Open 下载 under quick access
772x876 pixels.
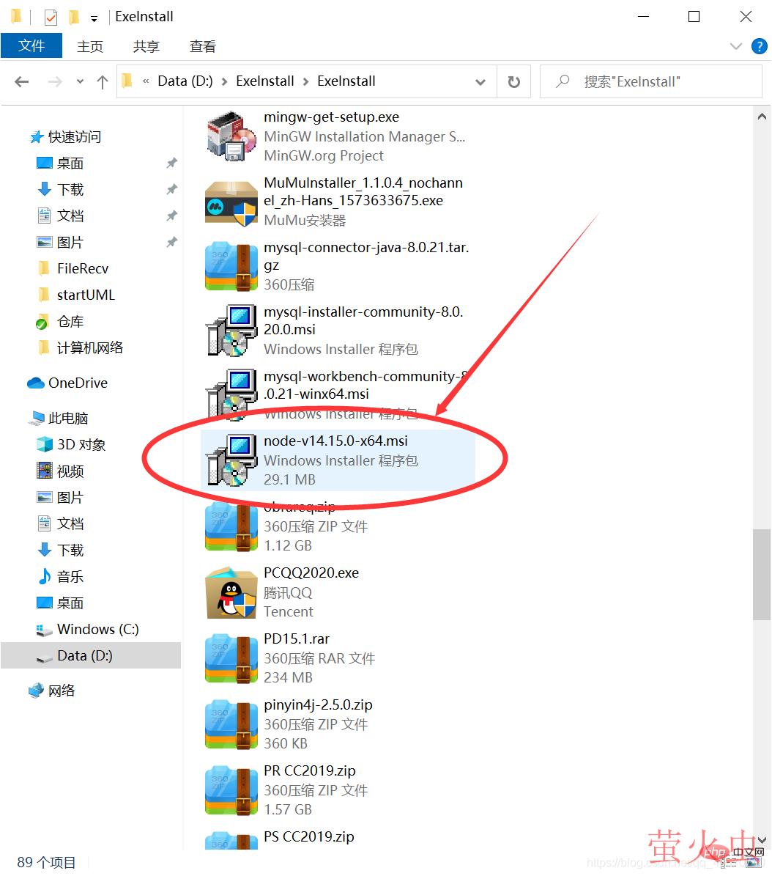60,189
